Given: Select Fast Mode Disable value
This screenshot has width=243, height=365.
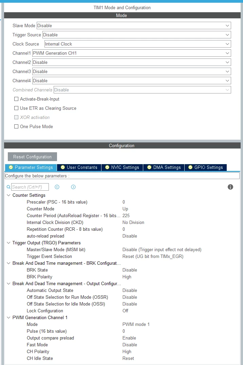Looking at the screenshot, I should 130,345.
